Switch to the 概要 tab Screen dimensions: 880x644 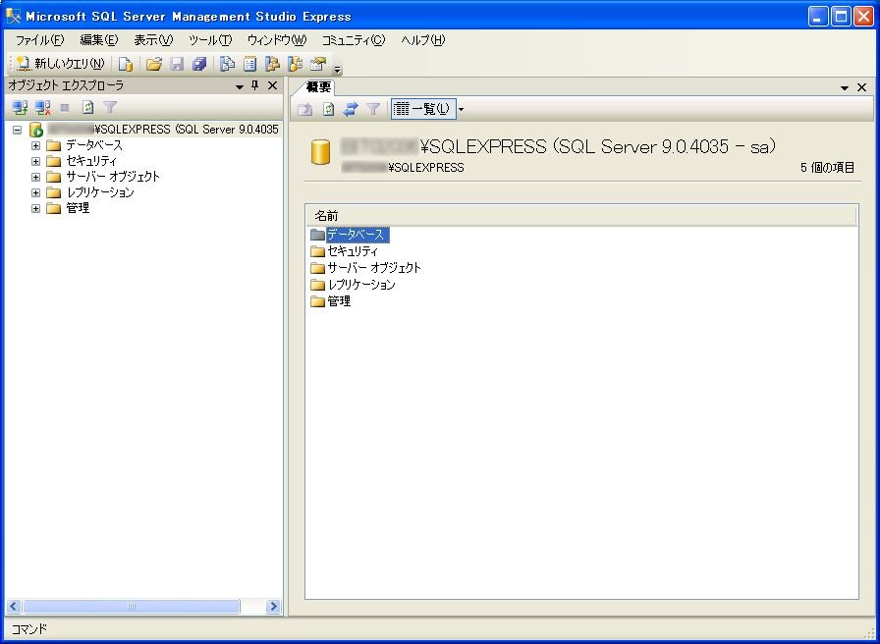pos(318,87)
